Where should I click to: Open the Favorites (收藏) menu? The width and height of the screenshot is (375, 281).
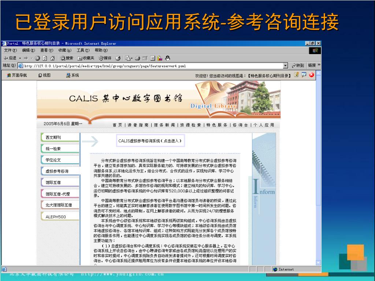pyautogui.click(x=65, y=50)
